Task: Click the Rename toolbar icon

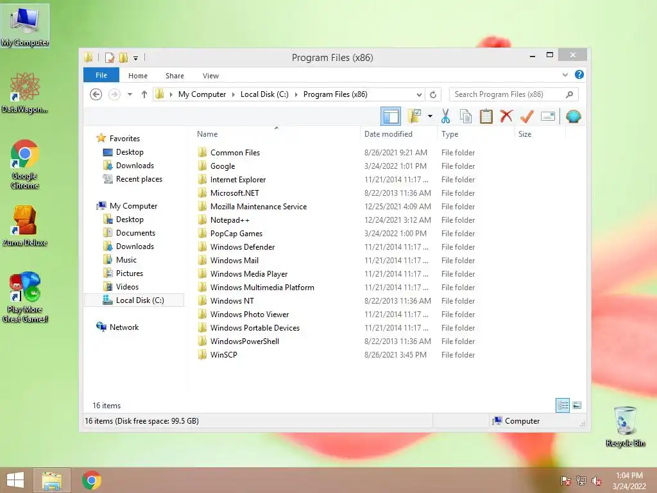Action: (x=548, y=116)
